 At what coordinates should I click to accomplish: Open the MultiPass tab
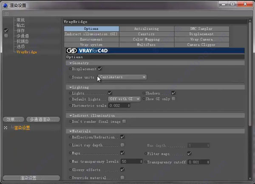coord(147,45)
